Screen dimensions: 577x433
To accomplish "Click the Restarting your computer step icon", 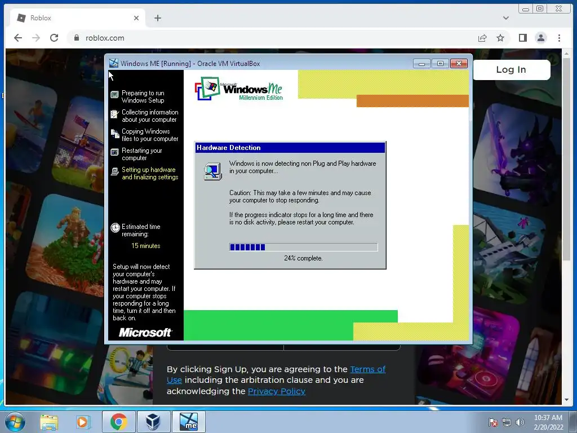I will pyautogui.click(x=114, y=152).
